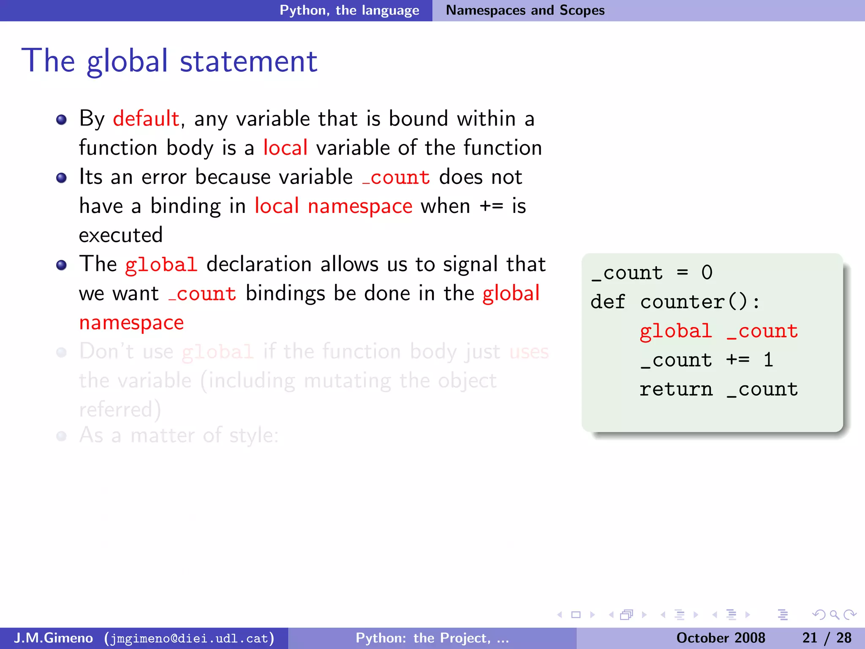Open the 'Namespaces and Scopes' subsection

pyautogui.click(x=525, y=10)
